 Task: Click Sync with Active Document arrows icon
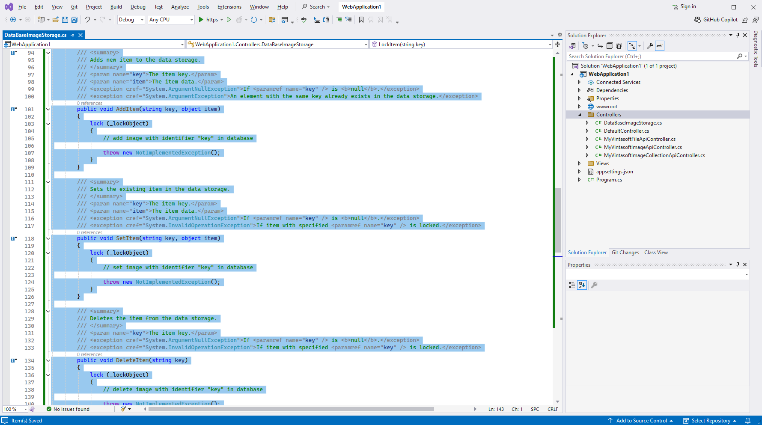point(600,46)
